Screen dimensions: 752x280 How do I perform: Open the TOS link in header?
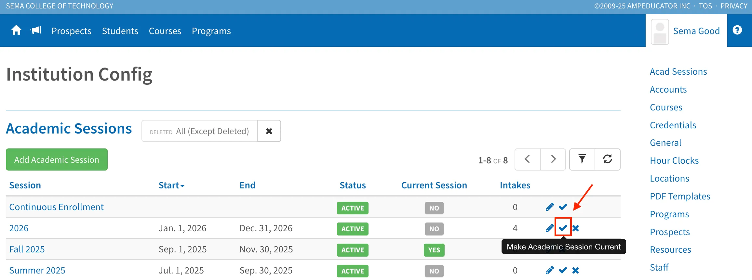[705, 6]
